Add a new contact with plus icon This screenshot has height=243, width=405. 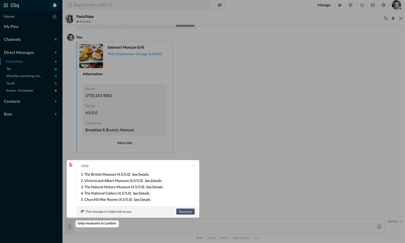pos(56,101)
